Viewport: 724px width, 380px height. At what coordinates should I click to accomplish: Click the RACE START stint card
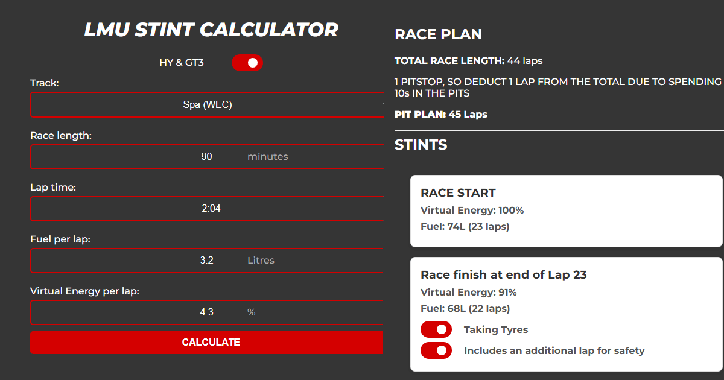[x=566, y=211]
